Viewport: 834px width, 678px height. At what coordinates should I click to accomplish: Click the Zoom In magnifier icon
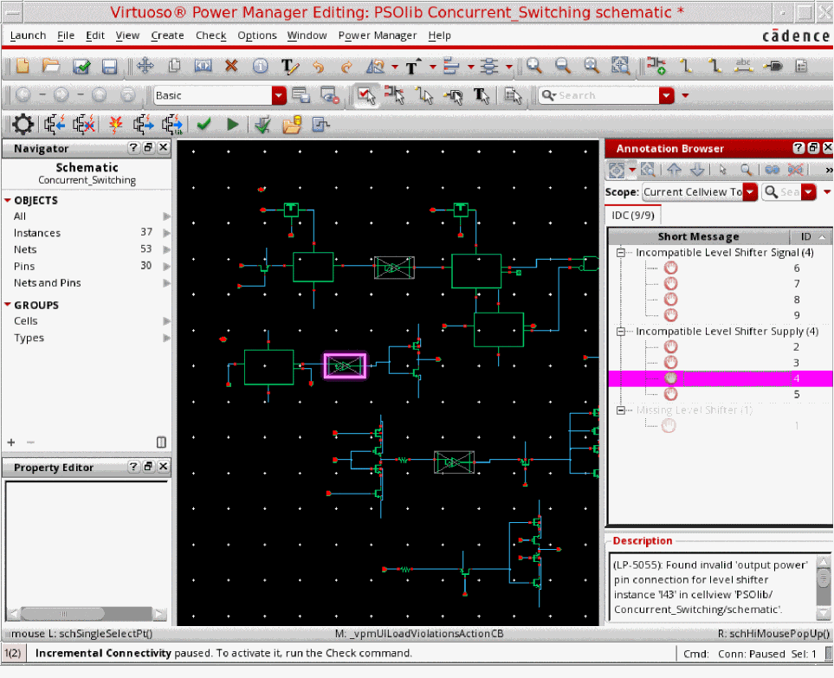pyautogui.click(x=534, y=67)
